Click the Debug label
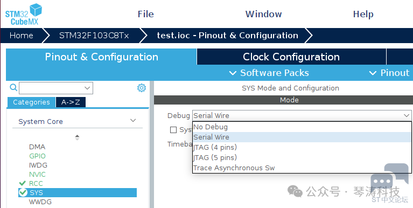413x208 pixels. point(179,116)
